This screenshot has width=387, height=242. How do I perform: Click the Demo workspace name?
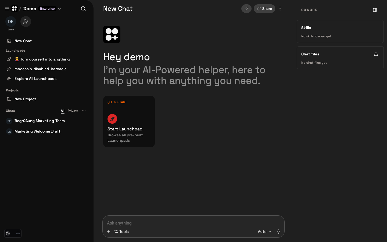coord(30,9)
